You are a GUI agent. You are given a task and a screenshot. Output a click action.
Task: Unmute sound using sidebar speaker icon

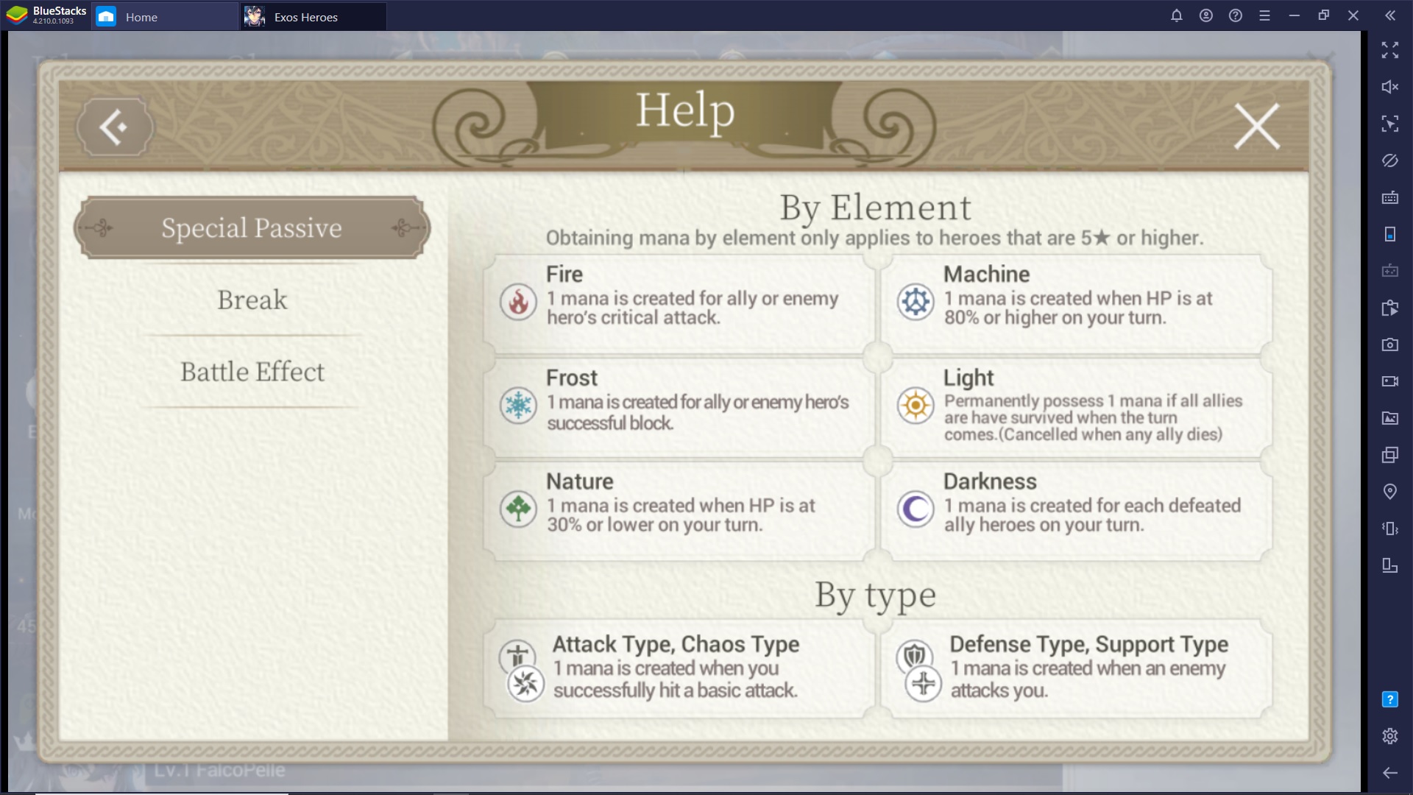[x=1389, y=87]
